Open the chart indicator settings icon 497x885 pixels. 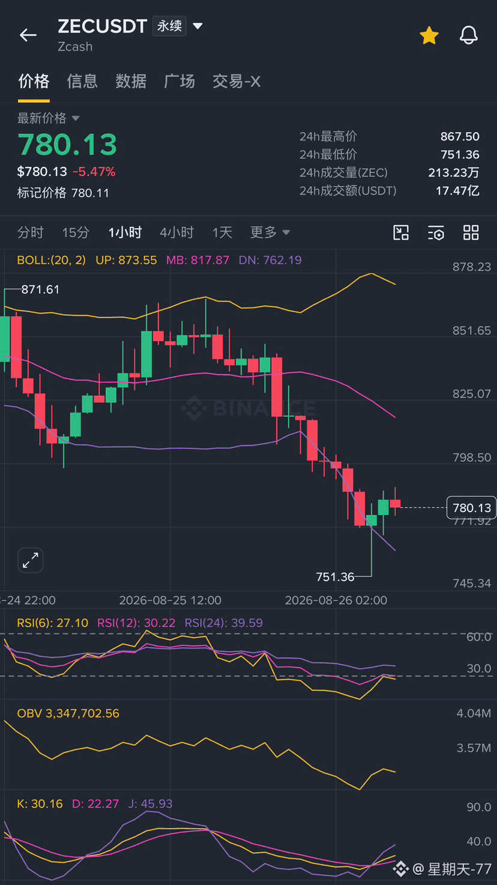tap(436, 232)
